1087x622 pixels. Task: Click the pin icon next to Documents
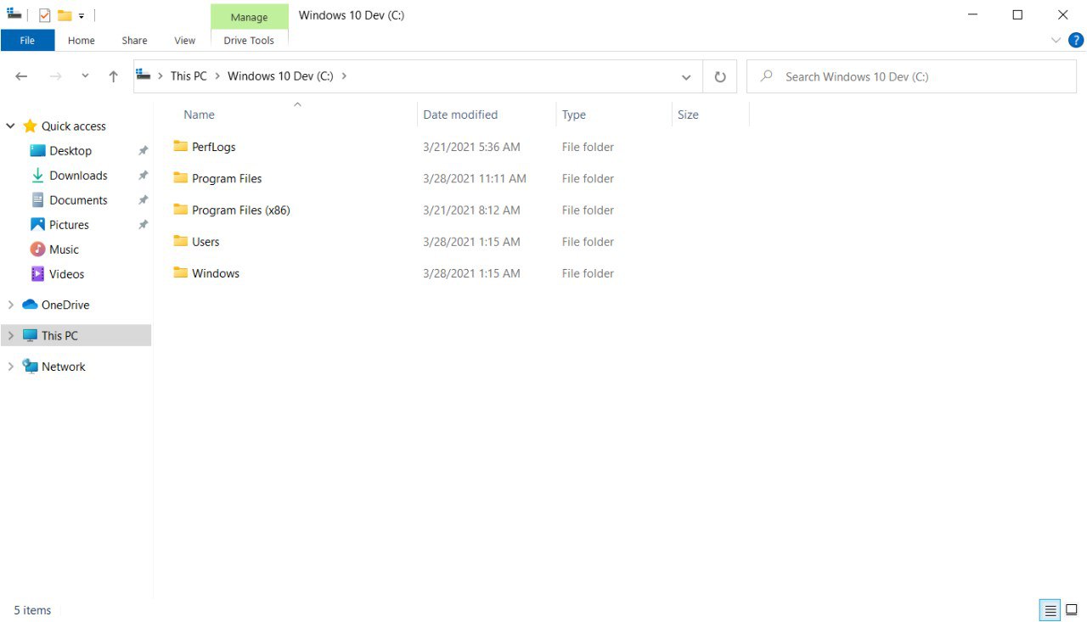[143, 200]
